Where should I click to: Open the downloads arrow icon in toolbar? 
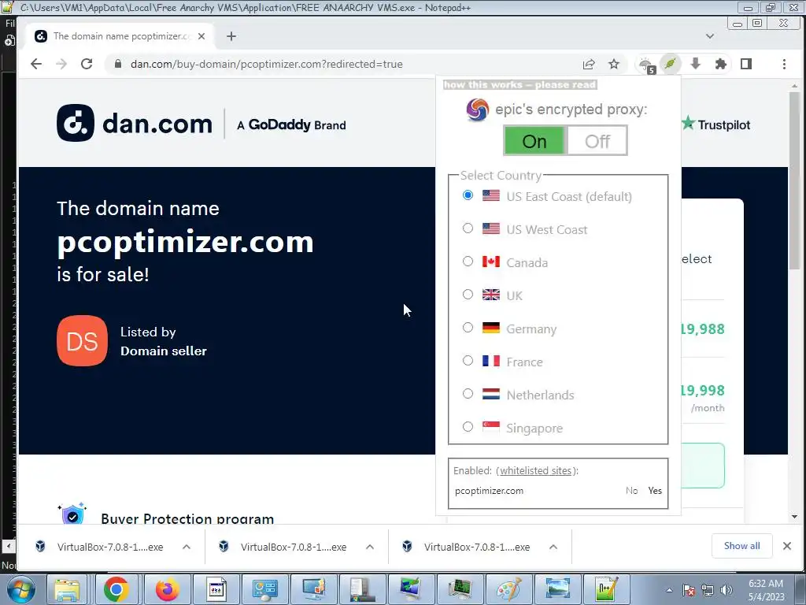point(696,64)
